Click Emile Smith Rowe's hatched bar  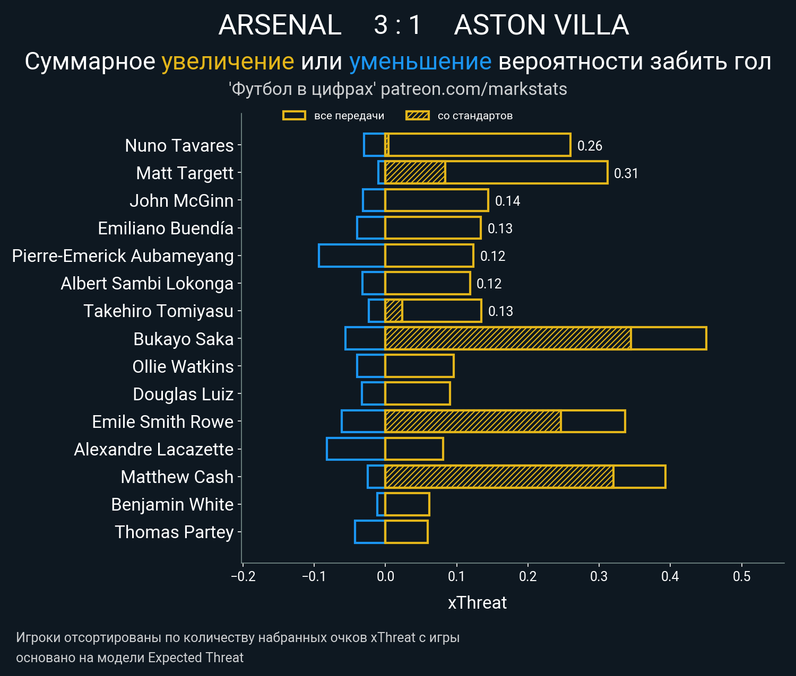472,422
